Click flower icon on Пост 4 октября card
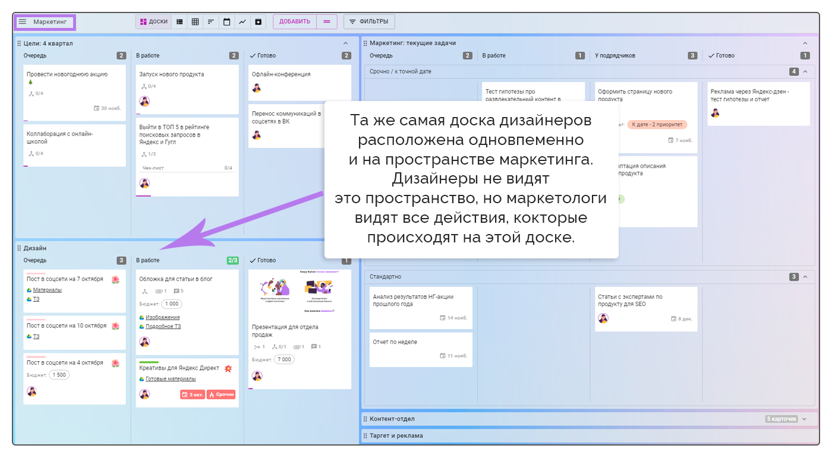 coord(115,363)
